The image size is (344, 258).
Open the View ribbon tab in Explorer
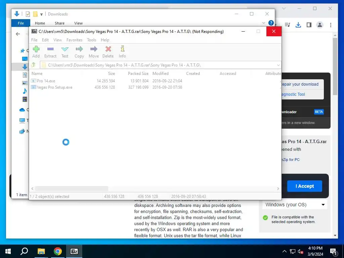[78, 23]
